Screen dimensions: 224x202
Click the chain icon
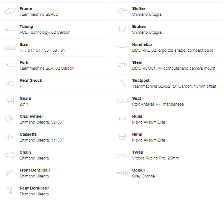pyautogui.click(x=9, y=155)
